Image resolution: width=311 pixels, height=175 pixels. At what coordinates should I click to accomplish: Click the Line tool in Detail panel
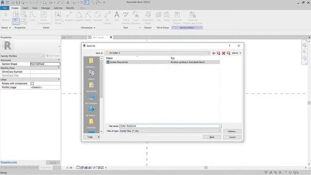coord(33,16)
